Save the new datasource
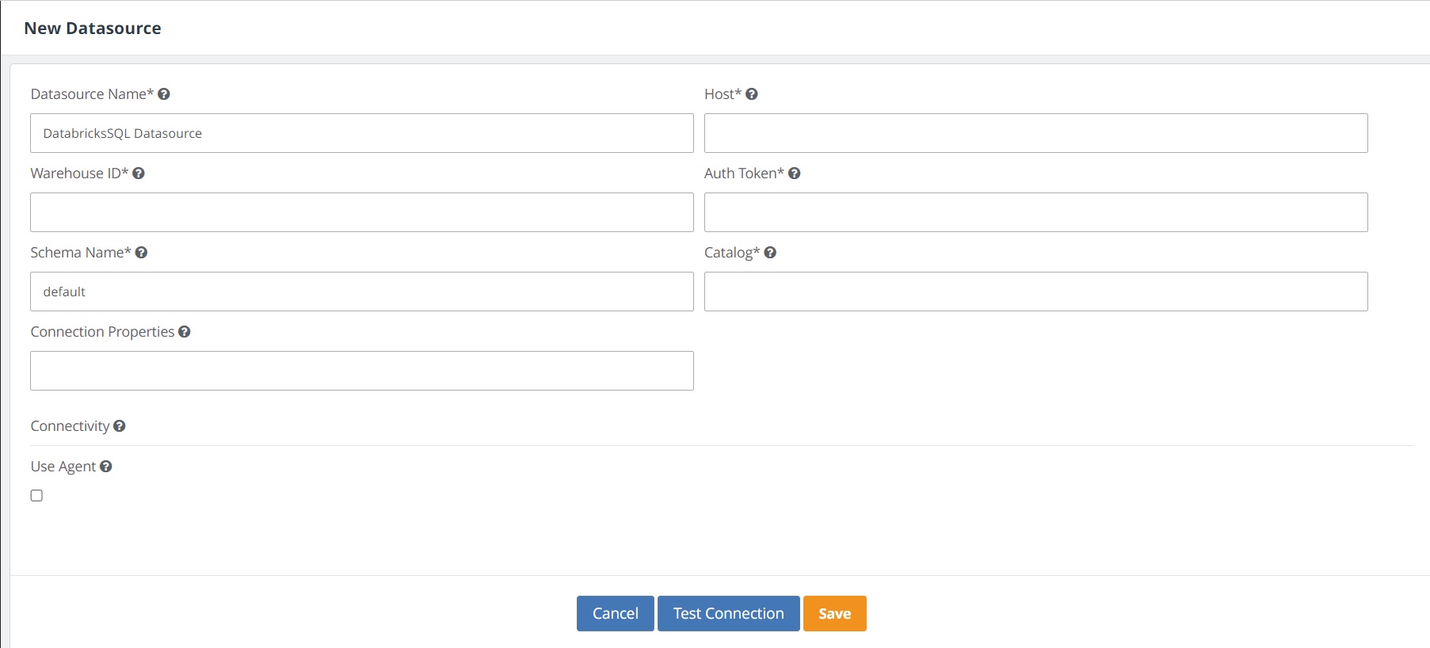The image size is (1430, 648). pyautogui.click(x=834, y=614)
